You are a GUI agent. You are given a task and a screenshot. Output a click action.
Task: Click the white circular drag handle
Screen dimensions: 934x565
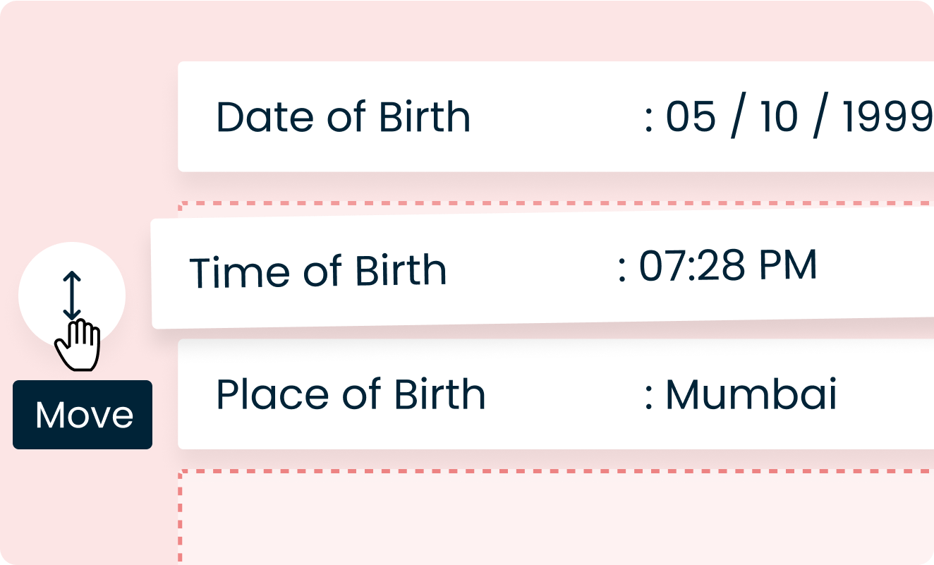(71, 296)
